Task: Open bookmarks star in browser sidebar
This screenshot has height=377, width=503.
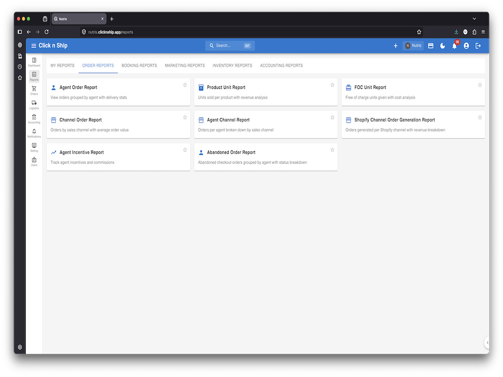Action: 20,77
